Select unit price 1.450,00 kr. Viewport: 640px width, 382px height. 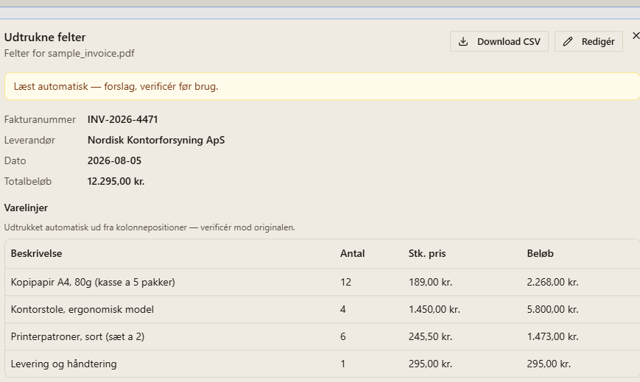[435, 309]
